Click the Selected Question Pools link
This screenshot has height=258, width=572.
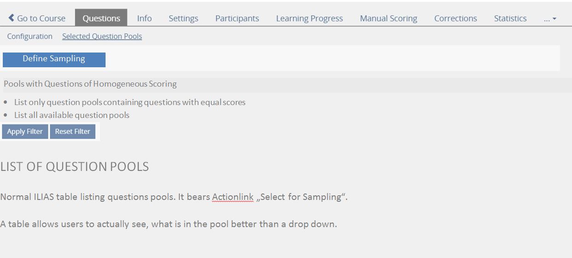102,36
